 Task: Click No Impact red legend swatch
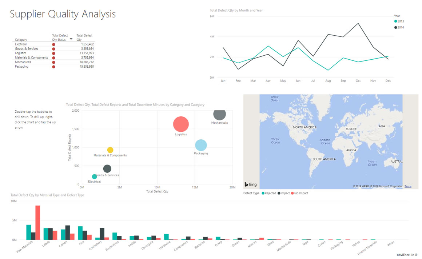(292, 193)
